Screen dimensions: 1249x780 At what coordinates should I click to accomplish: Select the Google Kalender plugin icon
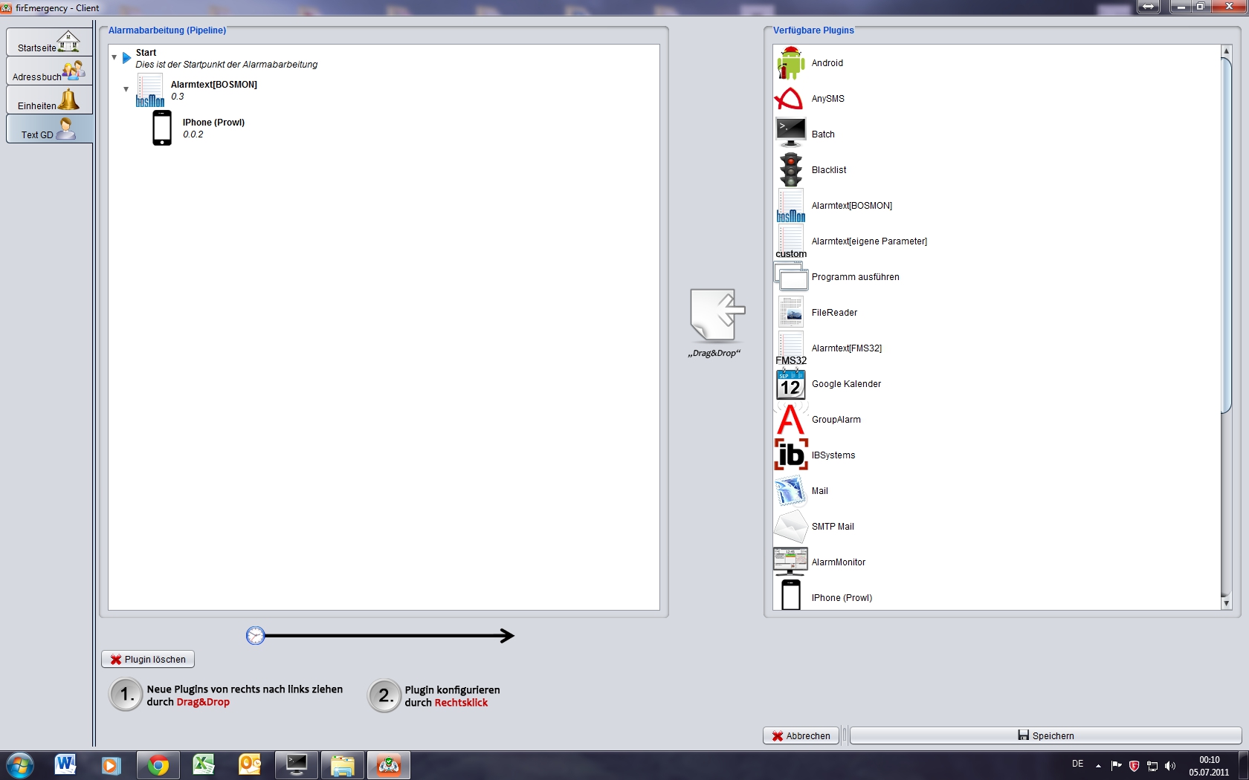[790, 384]
